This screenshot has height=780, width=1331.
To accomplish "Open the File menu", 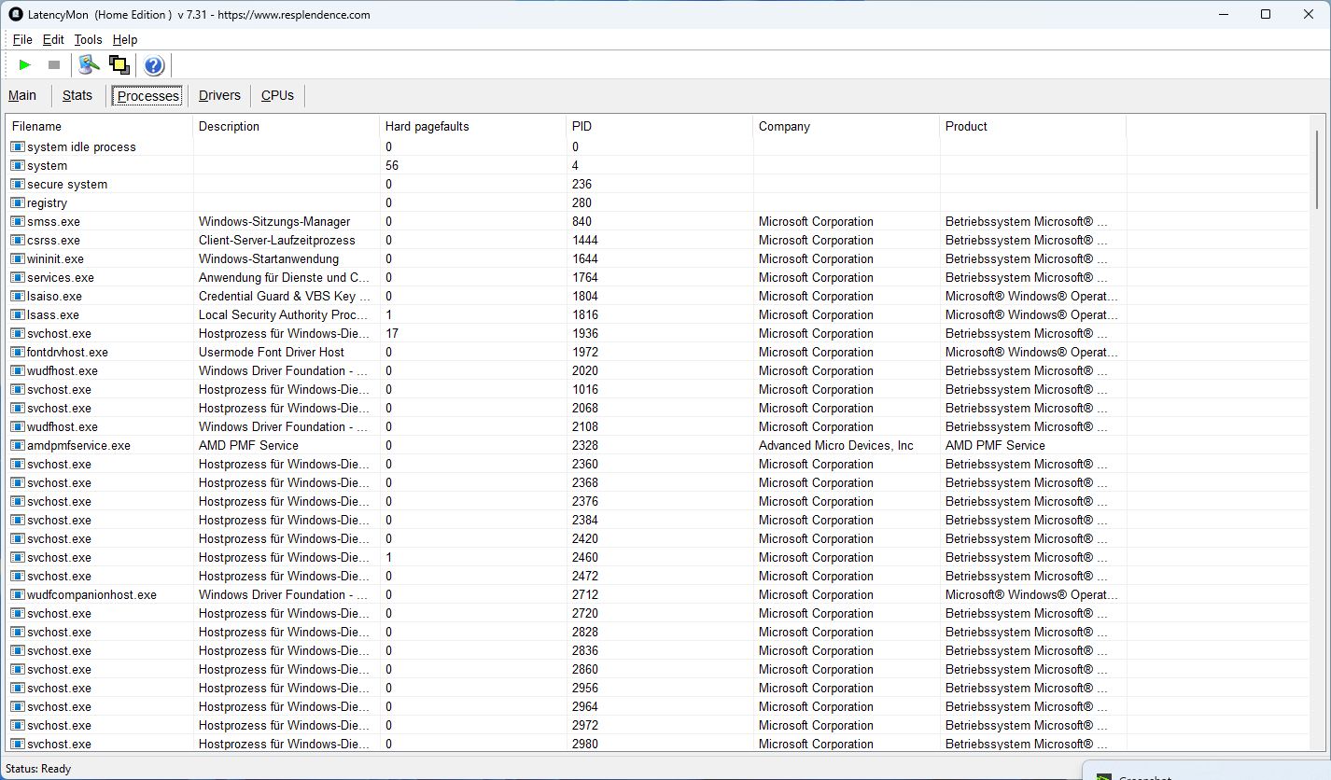I will (22, 39).
